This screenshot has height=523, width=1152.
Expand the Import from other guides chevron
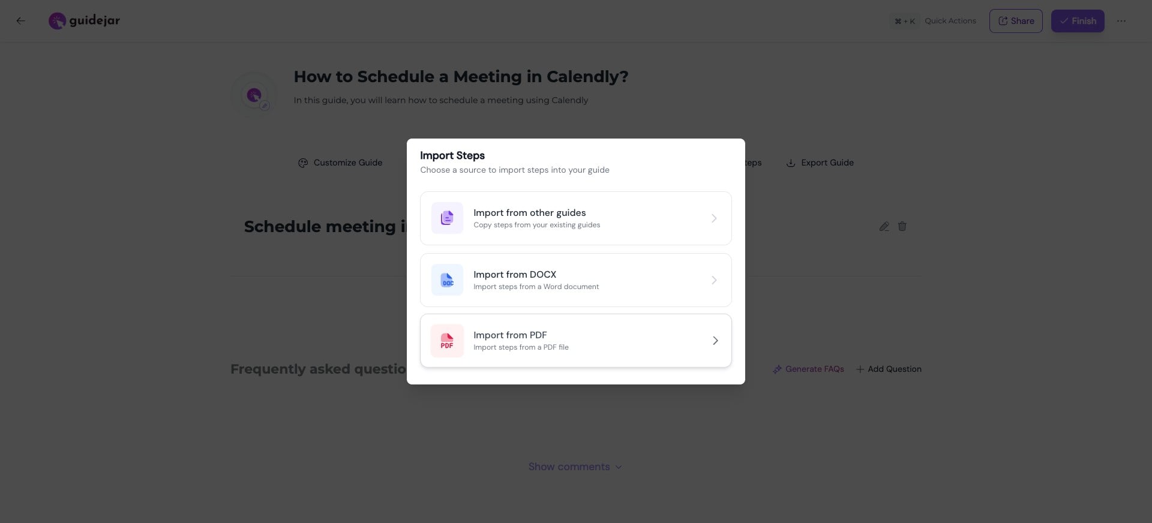point(714,218)
